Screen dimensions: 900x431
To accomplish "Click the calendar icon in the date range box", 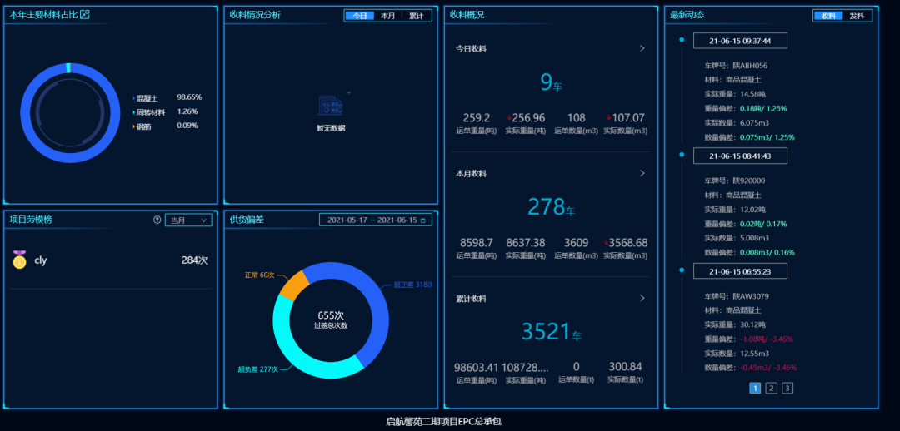I will [423, 220].
